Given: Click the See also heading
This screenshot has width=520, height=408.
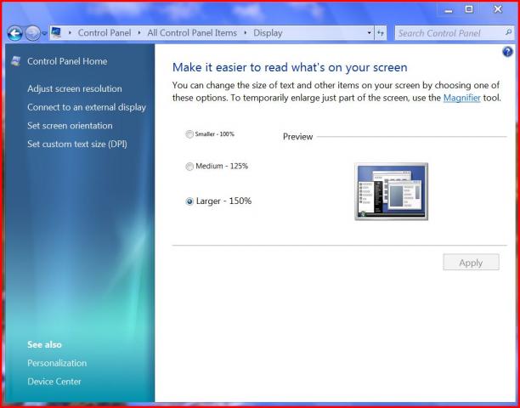Looking at the screenshot, I should coord(44,344).
